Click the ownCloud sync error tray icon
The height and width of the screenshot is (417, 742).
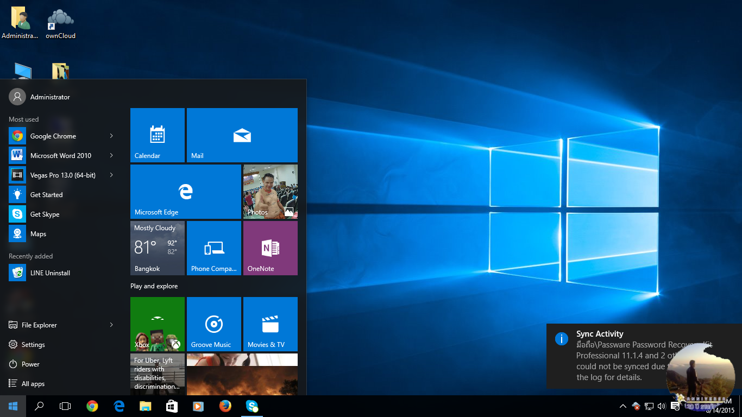[636, 406]
